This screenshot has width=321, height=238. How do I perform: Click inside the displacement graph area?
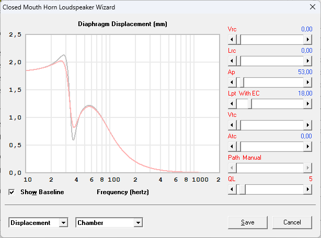pyautogui.click(x=122, y=103)
